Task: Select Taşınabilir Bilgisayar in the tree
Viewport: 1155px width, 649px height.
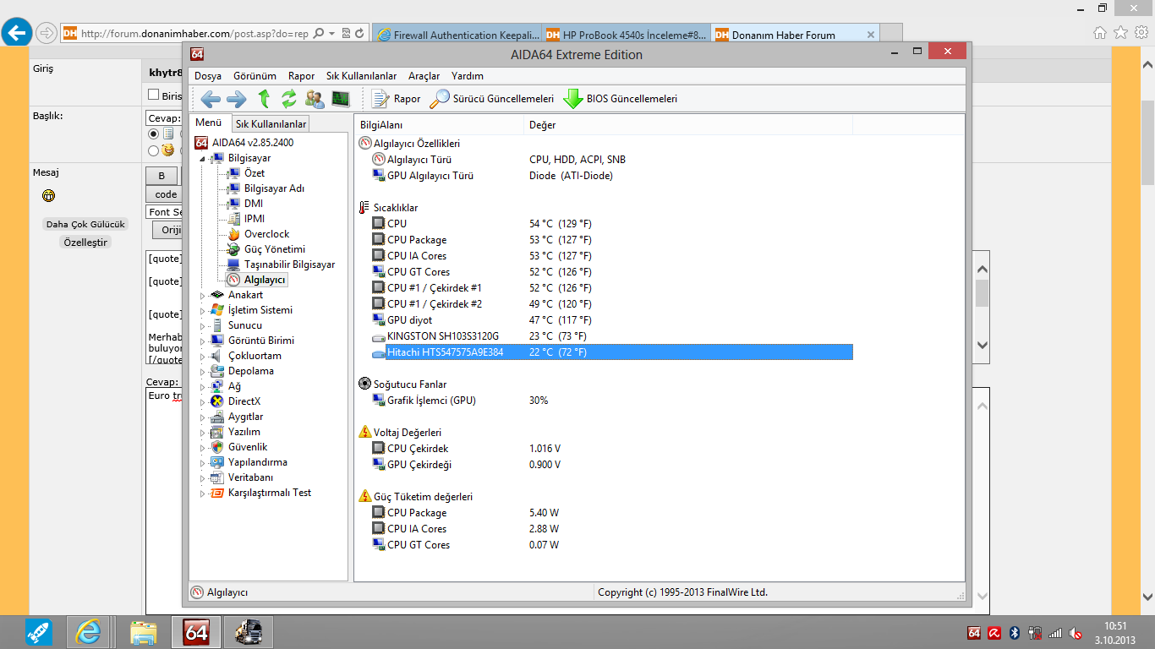Action: tap(289, 265)
